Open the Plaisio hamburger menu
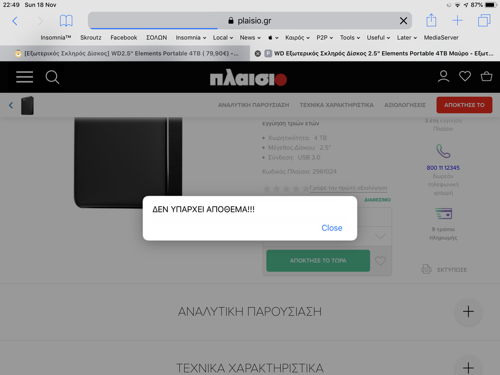 pos(24,77)
